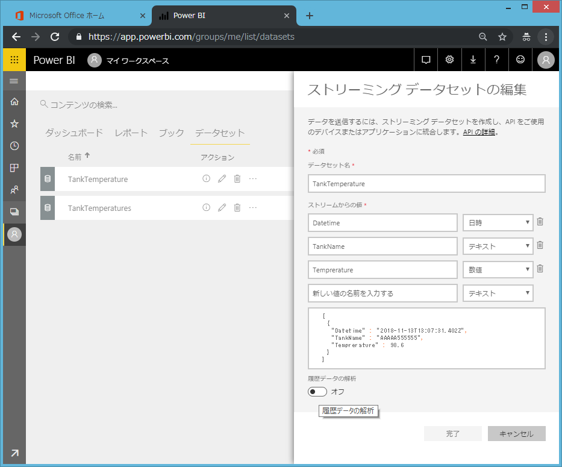Open the API の詳細 link
Image resolution: width=562 pixels, height=467 pixels.
click(479, 132)
